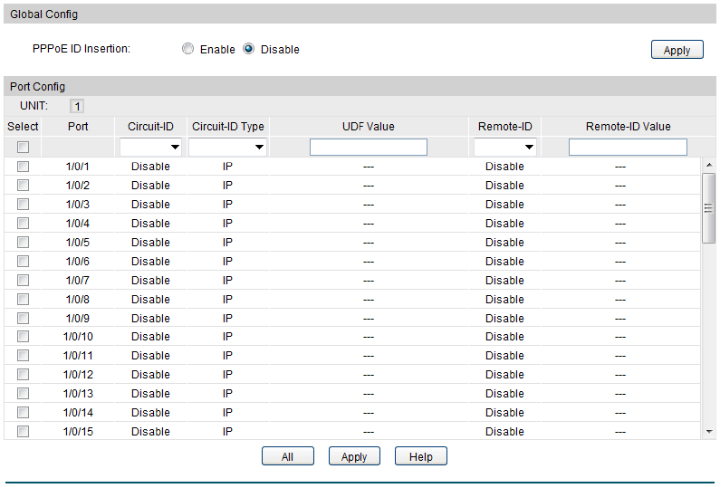Select the Enable radio button
The height and width of the screenshot is (488, 720).
187,49
